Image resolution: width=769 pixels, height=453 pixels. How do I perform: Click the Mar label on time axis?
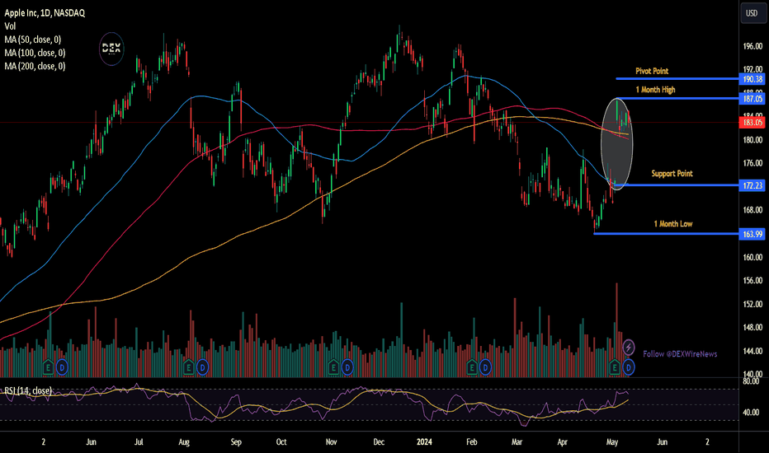coord(517,441)
